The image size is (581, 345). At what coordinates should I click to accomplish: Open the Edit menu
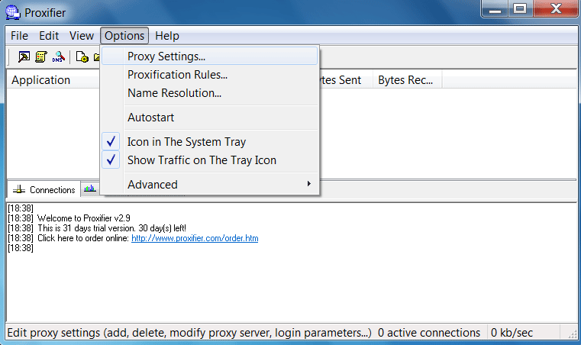pyautogui.click(x=49, y=36)
